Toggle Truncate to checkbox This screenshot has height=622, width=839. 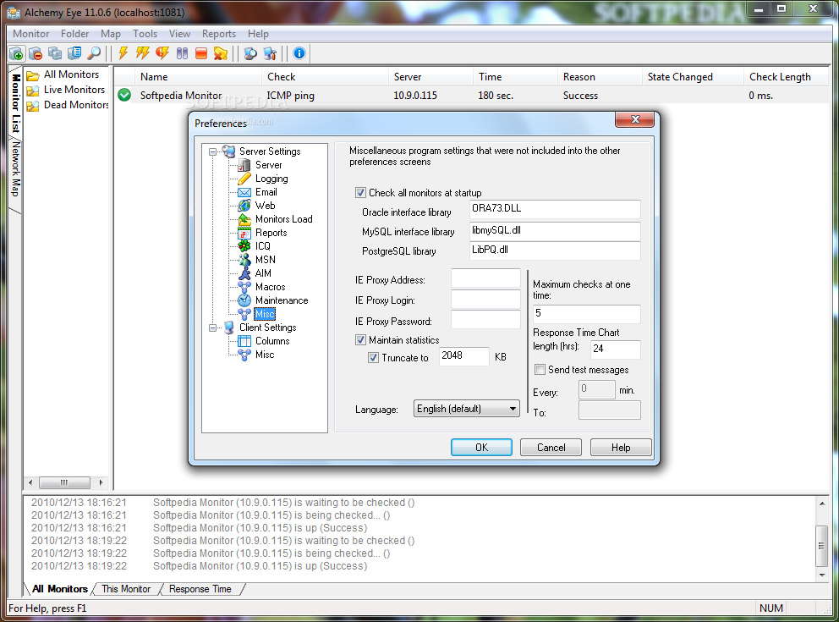pyautogui.click(x=374, y=358)
